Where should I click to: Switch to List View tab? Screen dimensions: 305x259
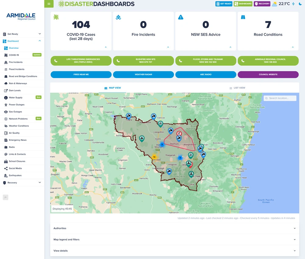[x=237, y=88]
